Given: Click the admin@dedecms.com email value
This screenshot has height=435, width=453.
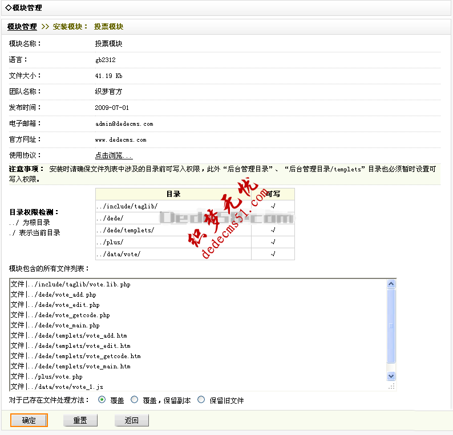Looking at the screenshot, I should 124,124.
